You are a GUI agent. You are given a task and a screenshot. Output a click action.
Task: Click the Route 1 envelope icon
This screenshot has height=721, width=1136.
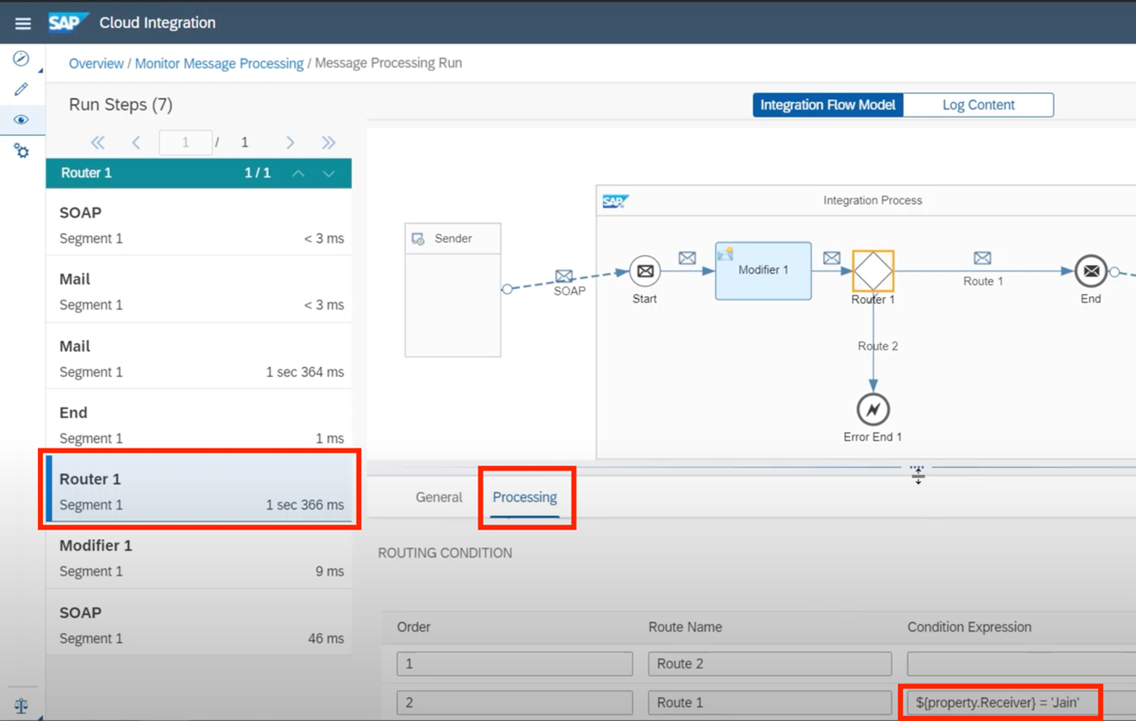982,258
